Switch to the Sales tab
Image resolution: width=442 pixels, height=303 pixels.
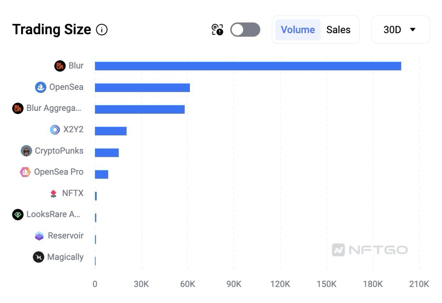tap(338, 29)
